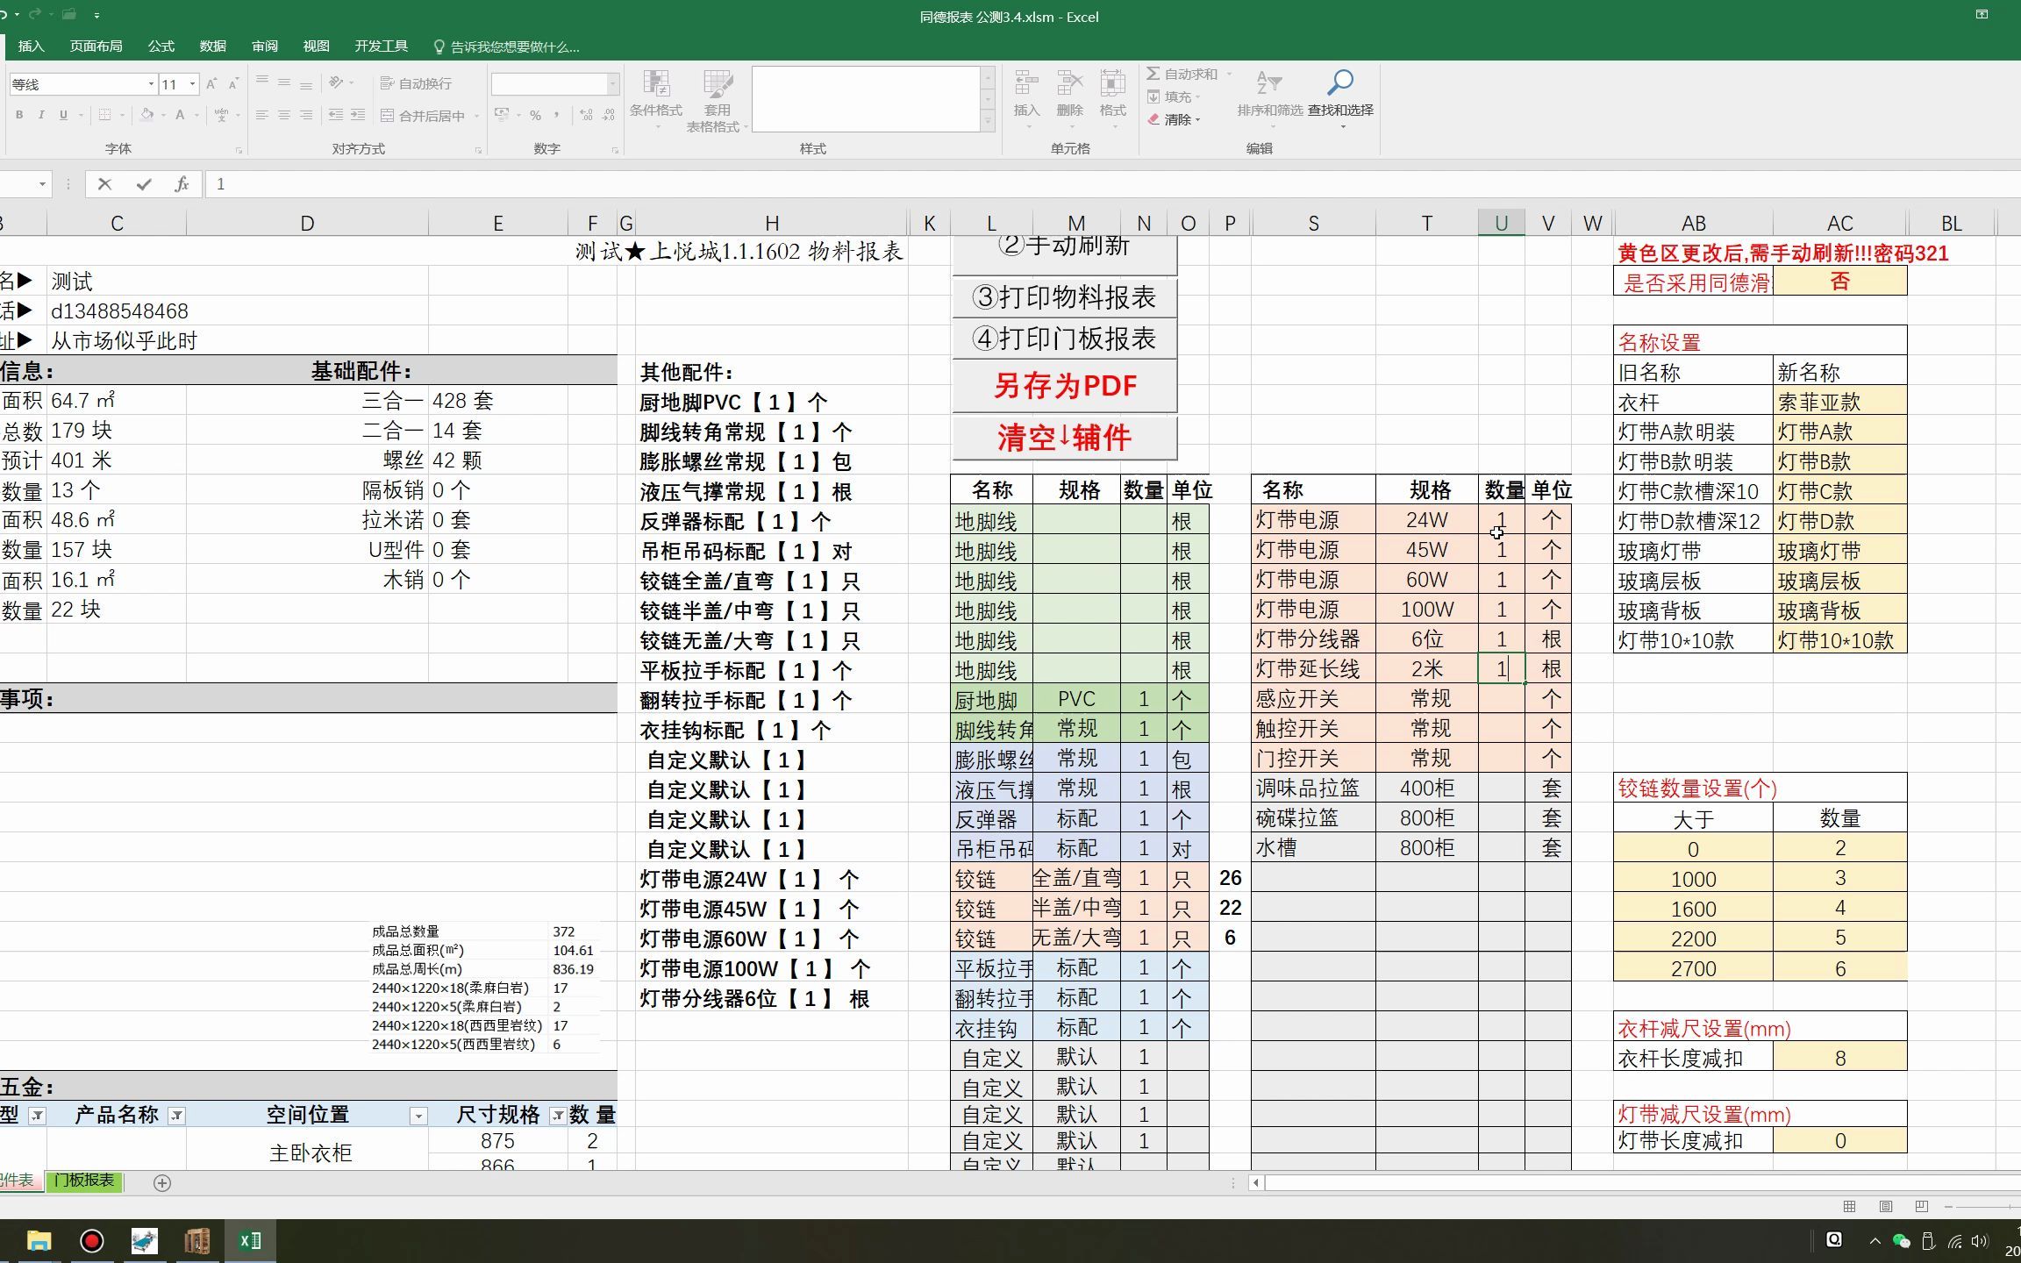The image size is (2021, 1263).
Task: Open the 数据 ribbon tab
Action: [213, 46]
